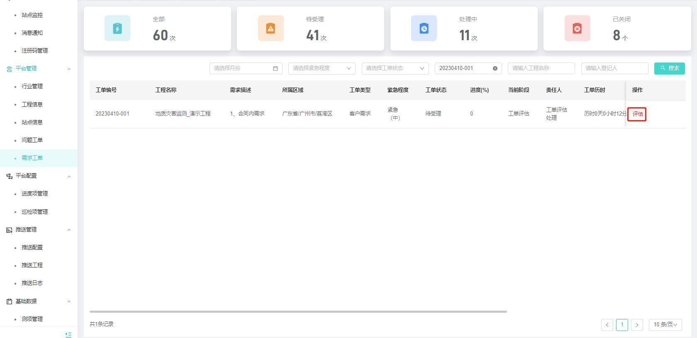
Task: Click the horizontal table scrollbar
Action: [298, 311]
